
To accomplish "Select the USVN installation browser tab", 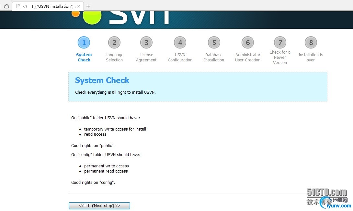I will click(x=48, y=6).
